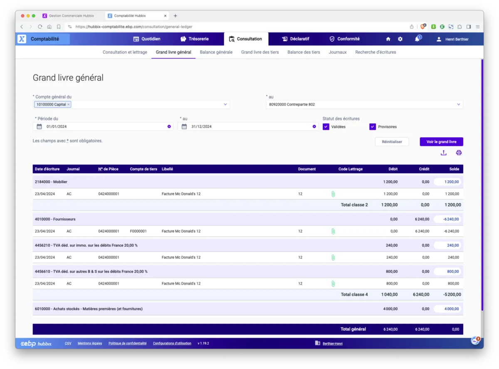Expand the 80920000 Contrepartie 802 dropdown
Screen dimensions: 499x369
pyautogui.click(x=458, y=105)
